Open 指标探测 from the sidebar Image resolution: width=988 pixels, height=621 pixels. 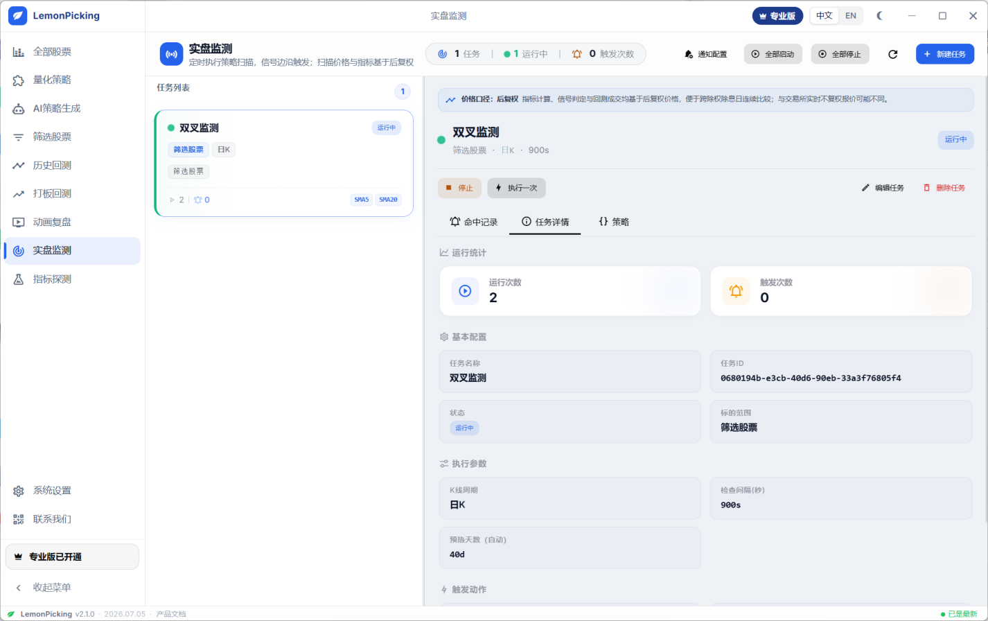point(72,279)
